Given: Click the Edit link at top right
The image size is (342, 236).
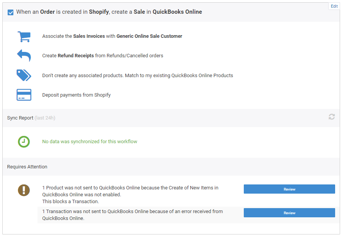Looking at the screenshot, I should 334,6.
